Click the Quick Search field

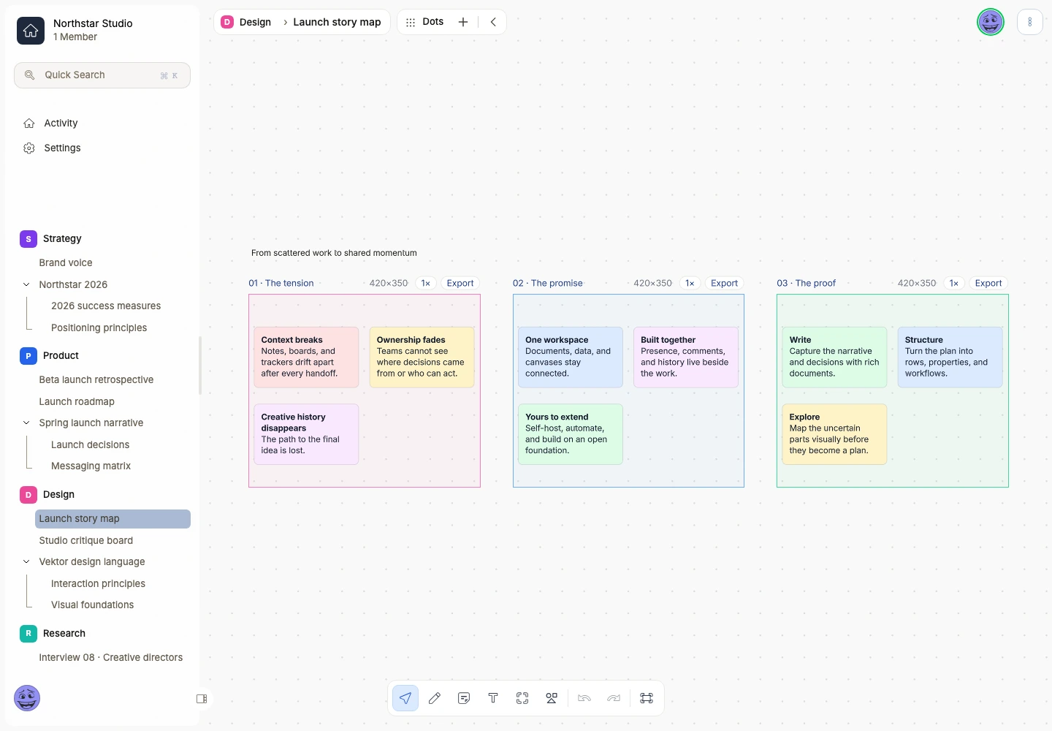(102, 75)
